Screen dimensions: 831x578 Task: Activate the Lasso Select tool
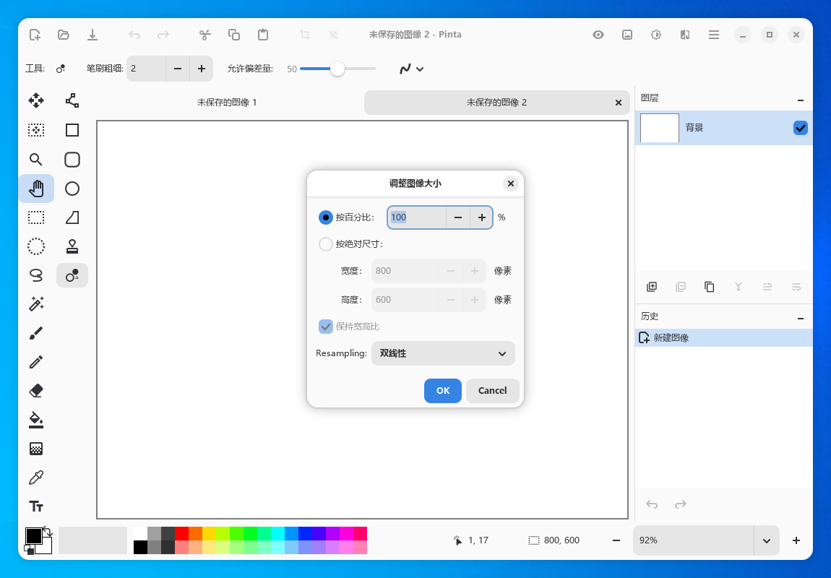coord(36,275)
